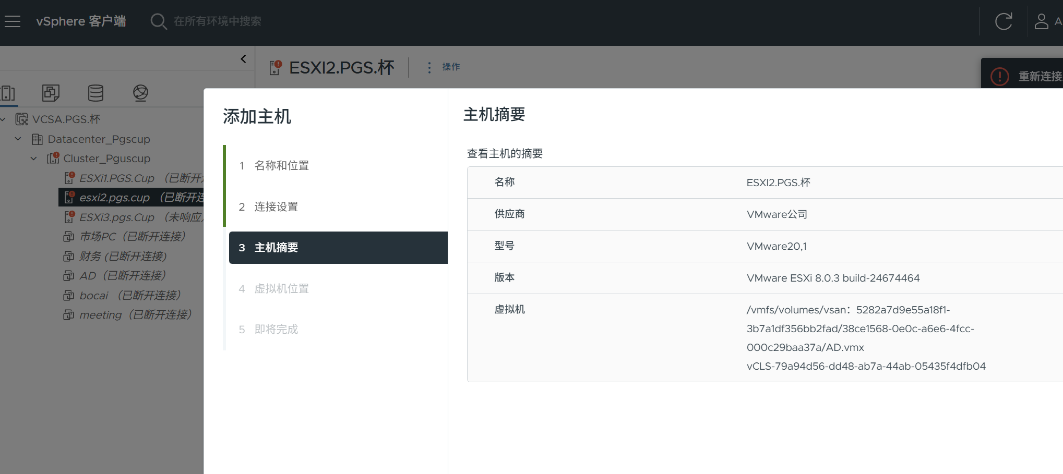Select host esxi2.pgs.cup in tree
The height and width of the screenshot is (474, 1063).
coord(114,198)
